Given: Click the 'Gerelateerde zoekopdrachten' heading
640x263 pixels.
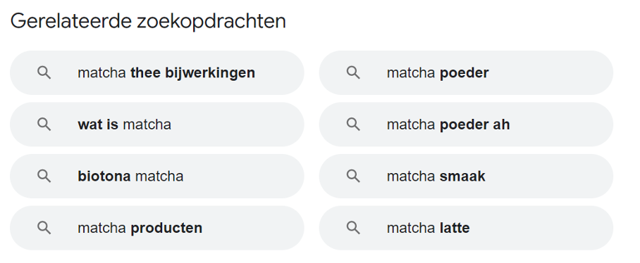Looking at the screenshot, I should tap(148, 21).
